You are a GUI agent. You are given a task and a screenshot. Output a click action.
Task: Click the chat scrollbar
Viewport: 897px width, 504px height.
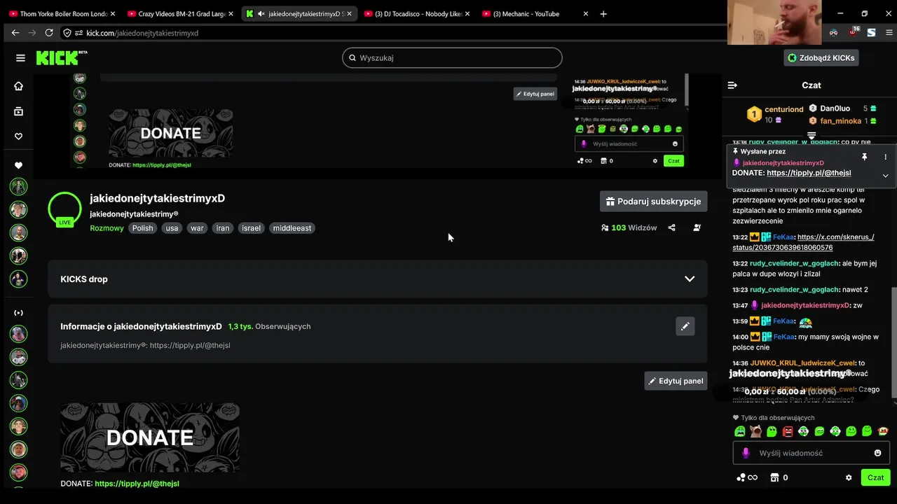(893, 343)
